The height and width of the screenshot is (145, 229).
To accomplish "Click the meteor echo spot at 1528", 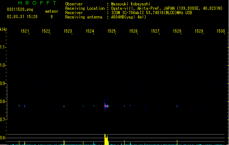I will coord(177,106).
